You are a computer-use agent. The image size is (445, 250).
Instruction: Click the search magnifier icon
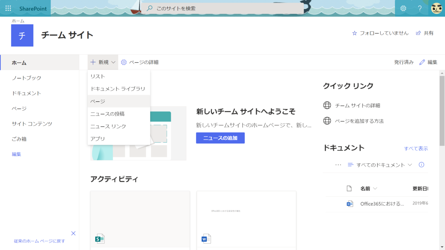[x=150, y=8]
